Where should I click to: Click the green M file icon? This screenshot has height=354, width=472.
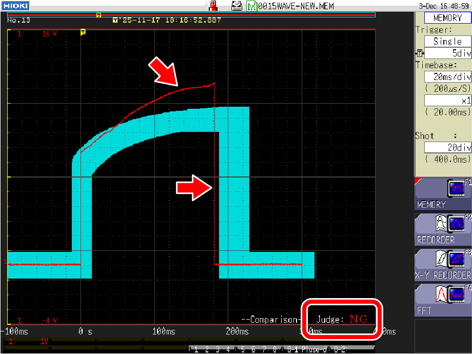click(251, 6)
